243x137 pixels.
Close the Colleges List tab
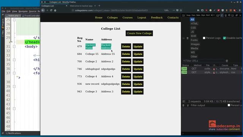pyautogui.click(x=66, y=6)
